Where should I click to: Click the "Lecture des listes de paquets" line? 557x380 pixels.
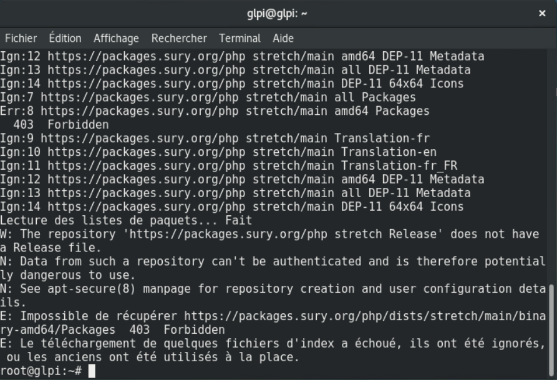[x=125, y=220]
